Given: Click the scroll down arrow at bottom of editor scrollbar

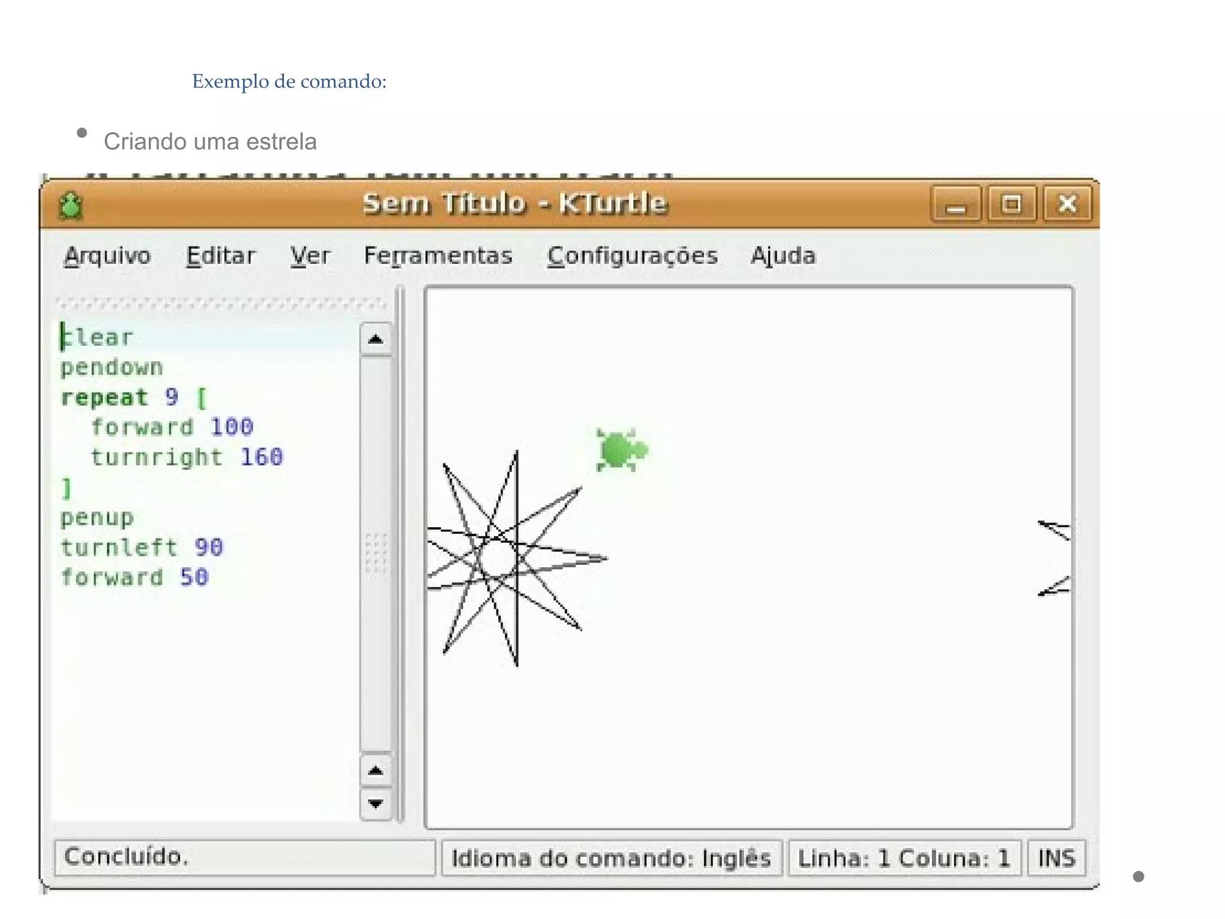Looking at the screenshot, I should click(x=376, y=804).
